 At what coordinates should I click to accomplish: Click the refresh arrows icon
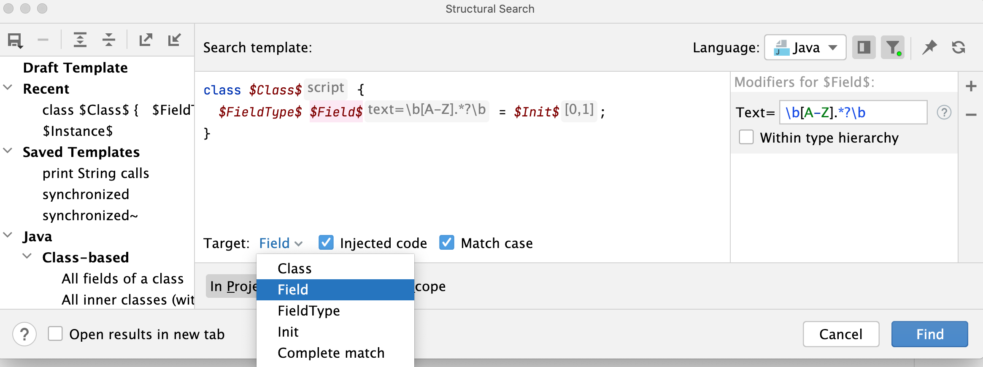click(x=959, y=47)
